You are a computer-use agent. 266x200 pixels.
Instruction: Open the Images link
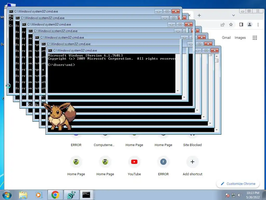[x=240, y=38]
